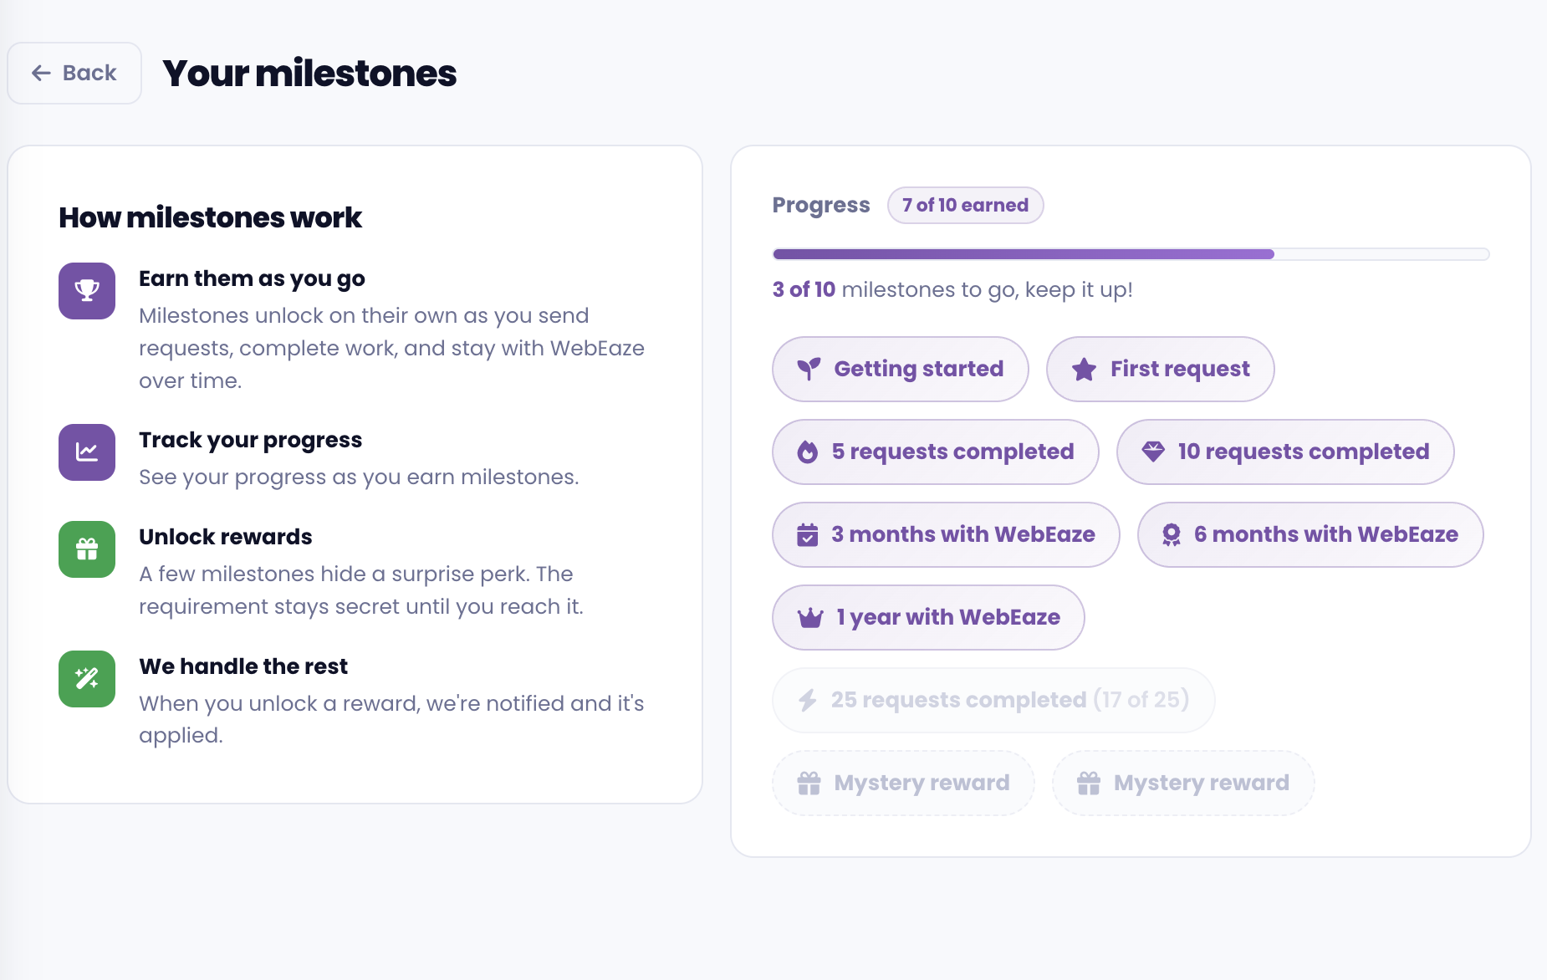
Task: Click the award ribbon icon on 6 months badge
Action: 1172,534
